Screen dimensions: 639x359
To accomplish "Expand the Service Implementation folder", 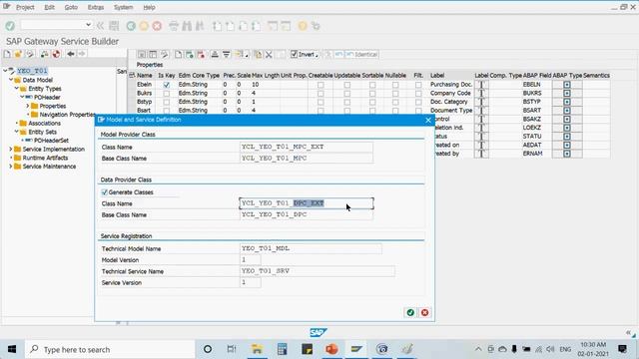I will (11, 149).
